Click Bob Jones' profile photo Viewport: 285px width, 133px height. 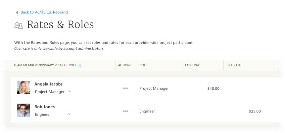[24, 110]
